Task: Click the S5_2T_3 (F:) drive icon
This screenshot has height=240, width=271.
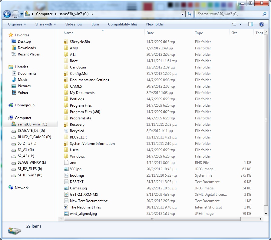Action: pos(14,144)
